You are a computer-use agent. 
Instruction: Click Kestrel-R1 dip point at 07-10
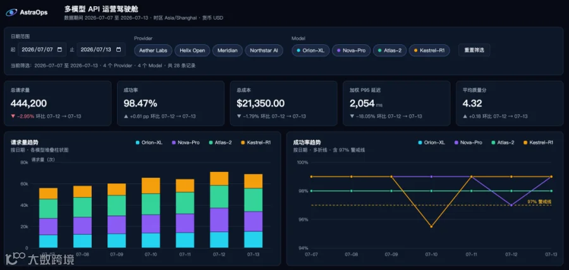pos(431,226)
